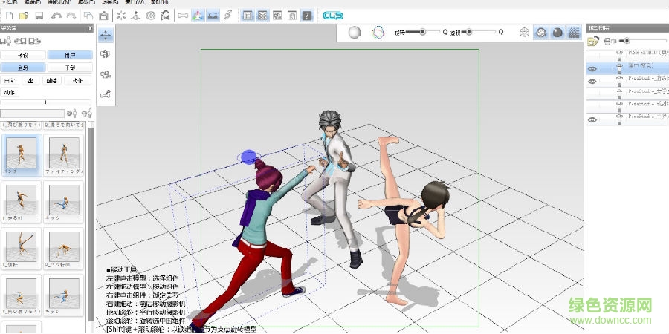
Task: Adjust the slider in model layer panel
Action: click(643, 41)
